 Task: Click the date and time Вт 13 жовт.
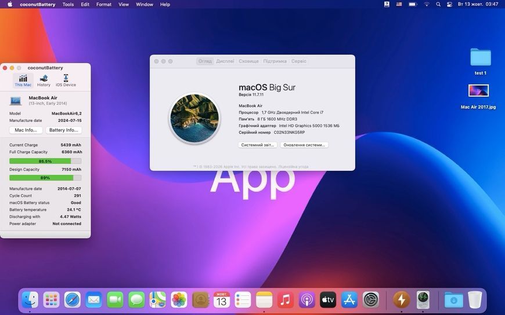478,5
